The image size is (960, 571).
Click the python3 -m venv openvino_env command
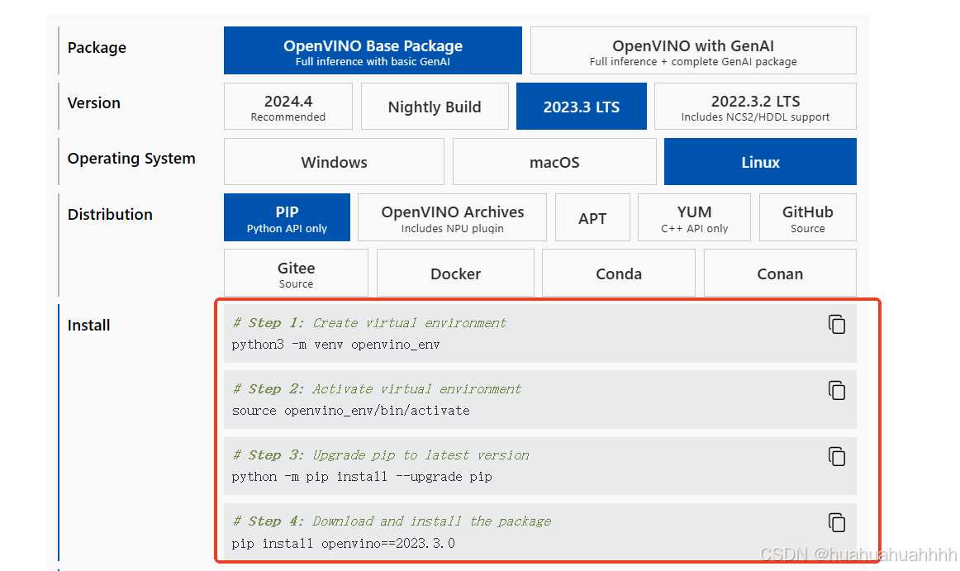coord(335,345)
